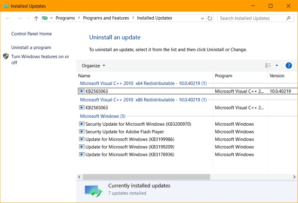The image size is (298, 203).
Task: Sort by the Name column header
Action: [84, 75]
